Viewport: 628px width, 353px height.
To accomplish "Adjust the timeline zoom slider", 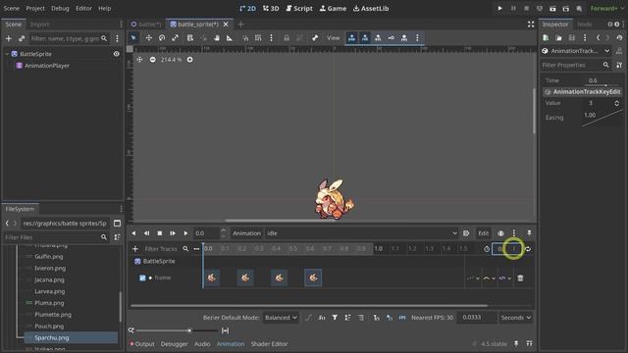I will (x=178, y=330).
